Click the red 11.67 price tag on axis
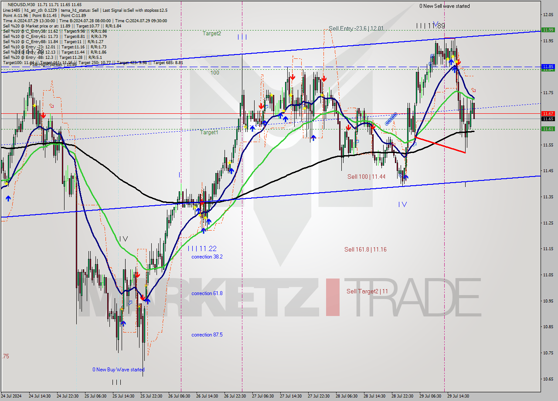Viewport: 558px width, 401px height. coord(548,113)
